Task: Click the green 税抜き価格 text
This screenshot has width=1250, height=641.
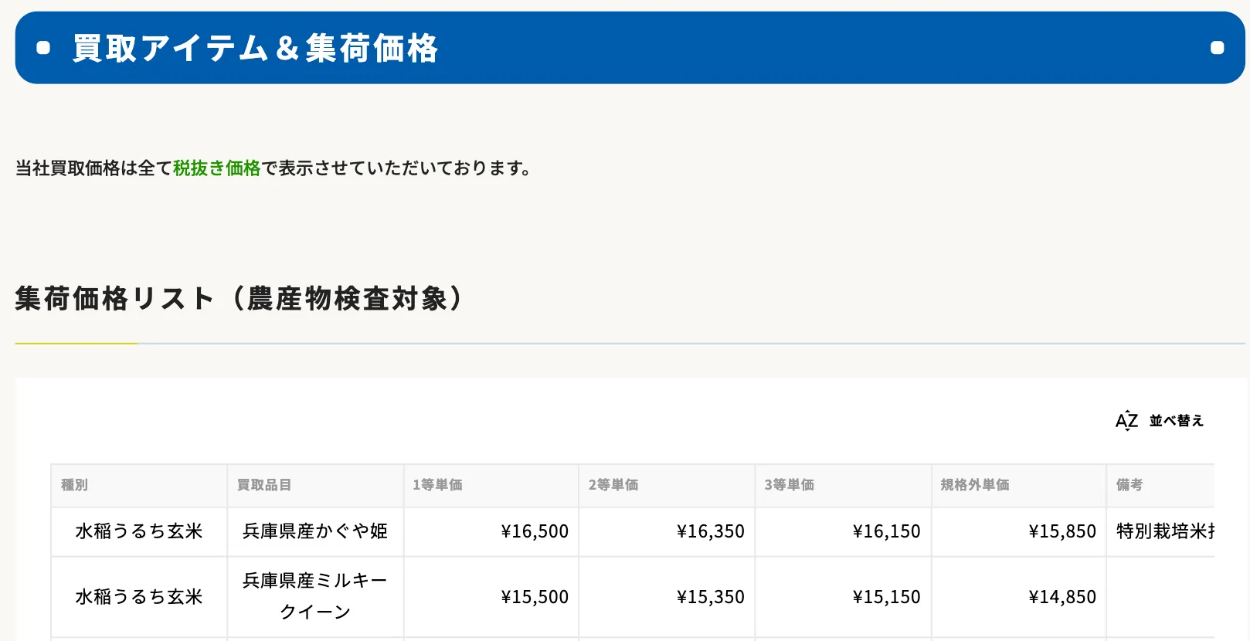Action: 216,168
